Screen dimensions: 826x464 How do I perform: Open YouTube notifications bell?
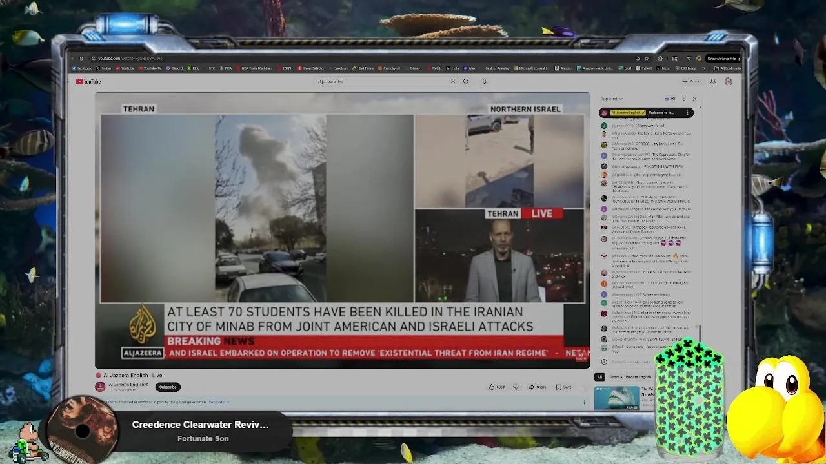[x=713, y=81]
